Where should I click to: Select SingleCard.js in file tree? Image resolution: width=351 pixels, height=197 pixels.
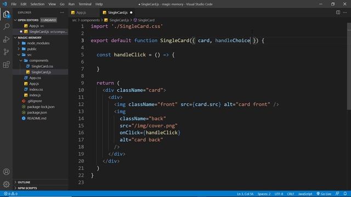click(x=41, y=72)
